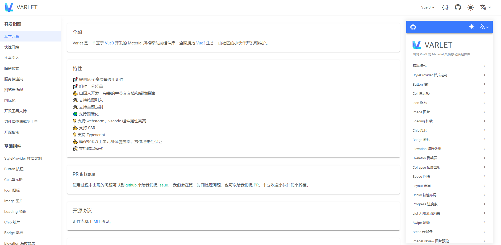The height and width of the screenshot is (245, 501).
Task: Toggle theme sun icon in mobile preview
Action: coord(471,27)
